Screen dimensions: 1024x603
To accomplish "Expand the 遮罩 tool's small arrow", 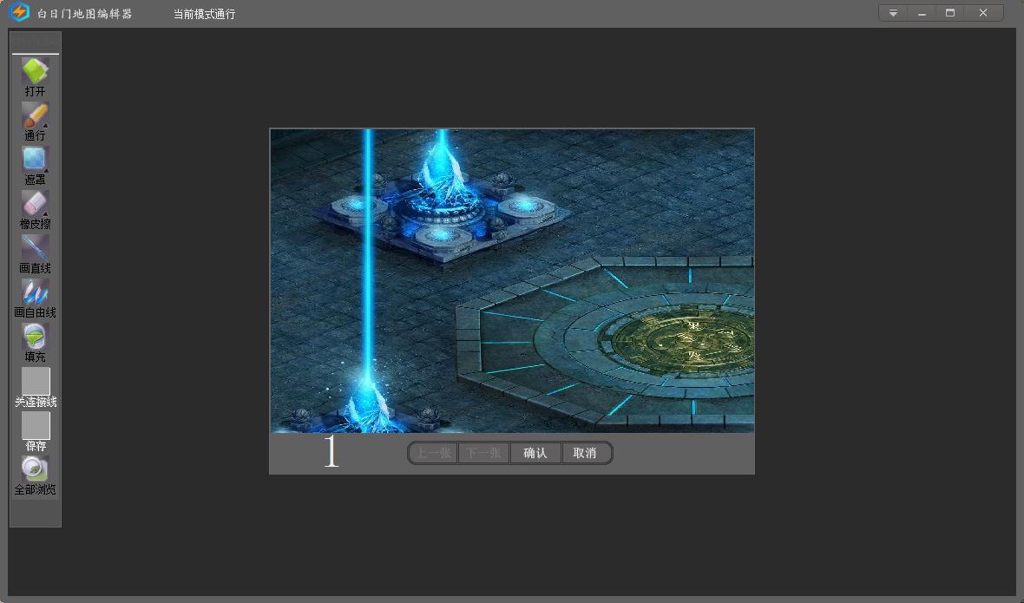I will pos(46,170).
